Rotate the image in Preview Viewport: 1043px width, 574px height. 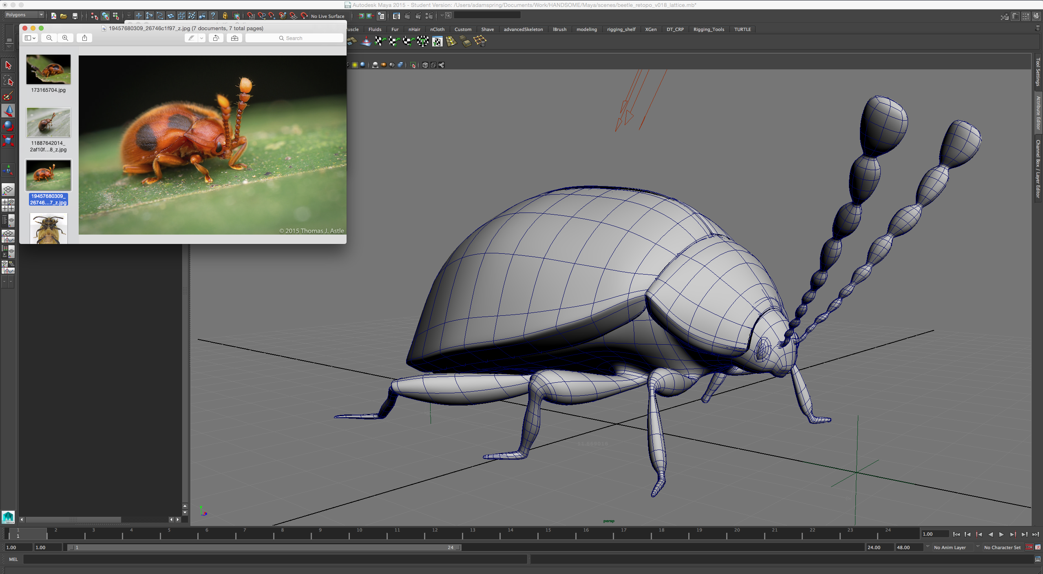(216, 38)
